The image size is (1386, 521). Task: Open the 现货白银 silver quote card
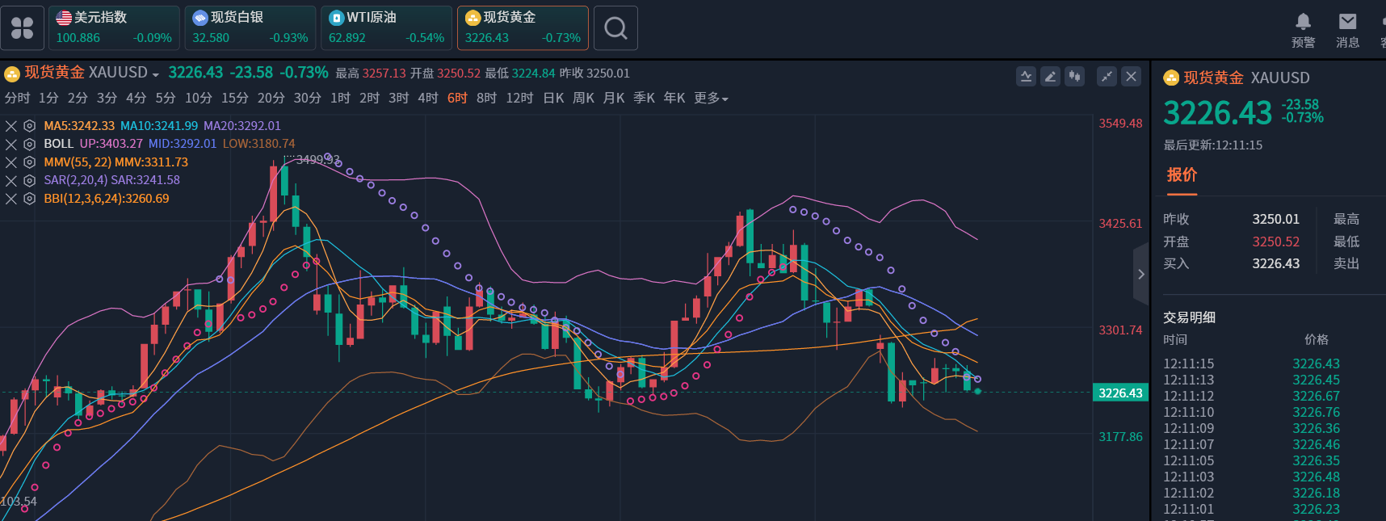tap(250, 28)
